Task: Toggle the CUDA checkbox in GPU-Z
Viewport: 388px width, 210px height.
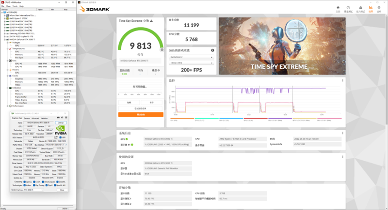Action: point(34,182)
